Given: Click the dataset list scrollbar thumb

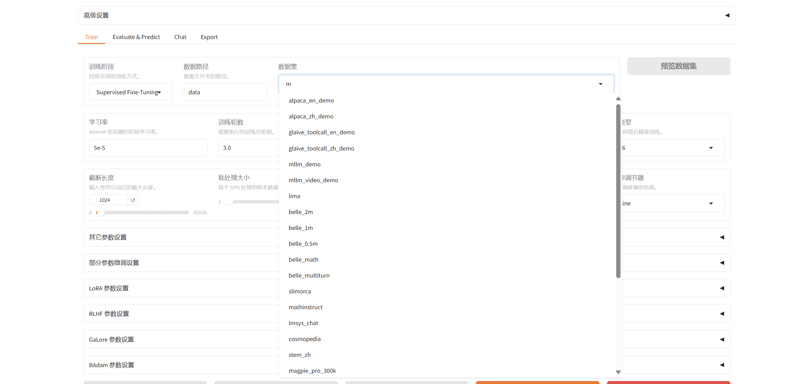Looking at the screenshot, I should 618,191.
